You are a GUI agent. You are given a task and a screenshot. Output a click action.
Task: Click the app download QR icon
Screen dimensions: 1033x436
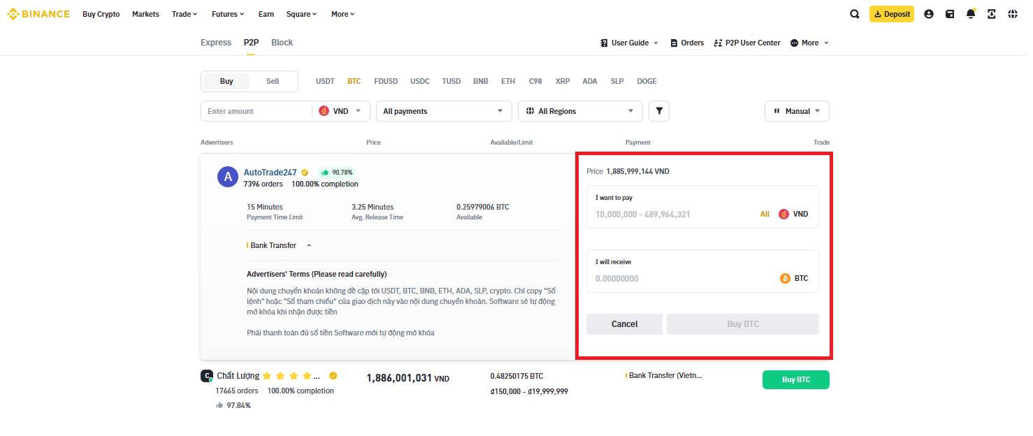click(x=992, y=14)
